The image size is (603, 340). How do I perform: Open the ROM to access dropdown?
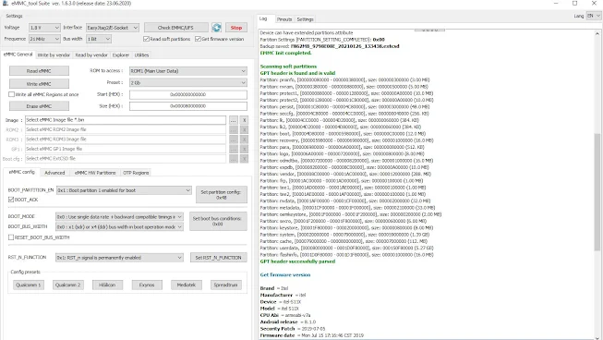pos(188,71)
